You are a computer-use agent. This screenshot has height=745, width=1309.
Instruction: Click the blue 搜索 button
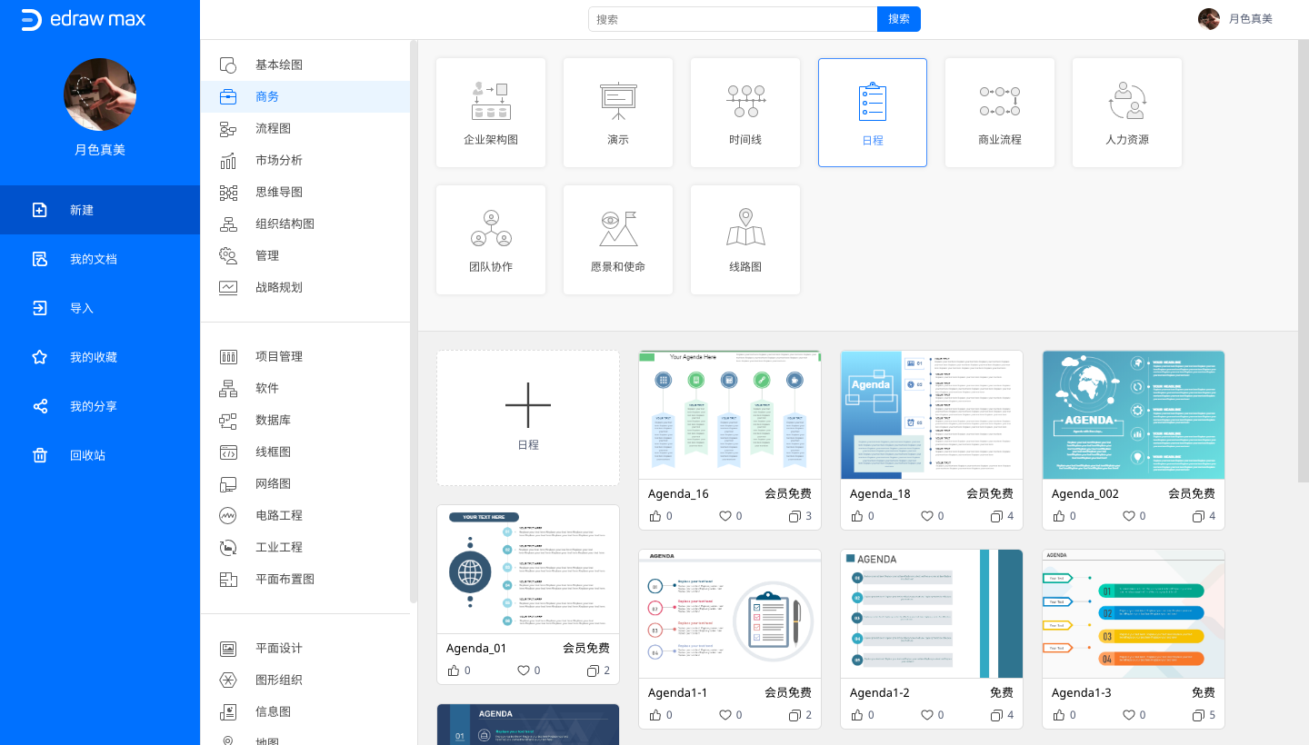pos(898,19)
